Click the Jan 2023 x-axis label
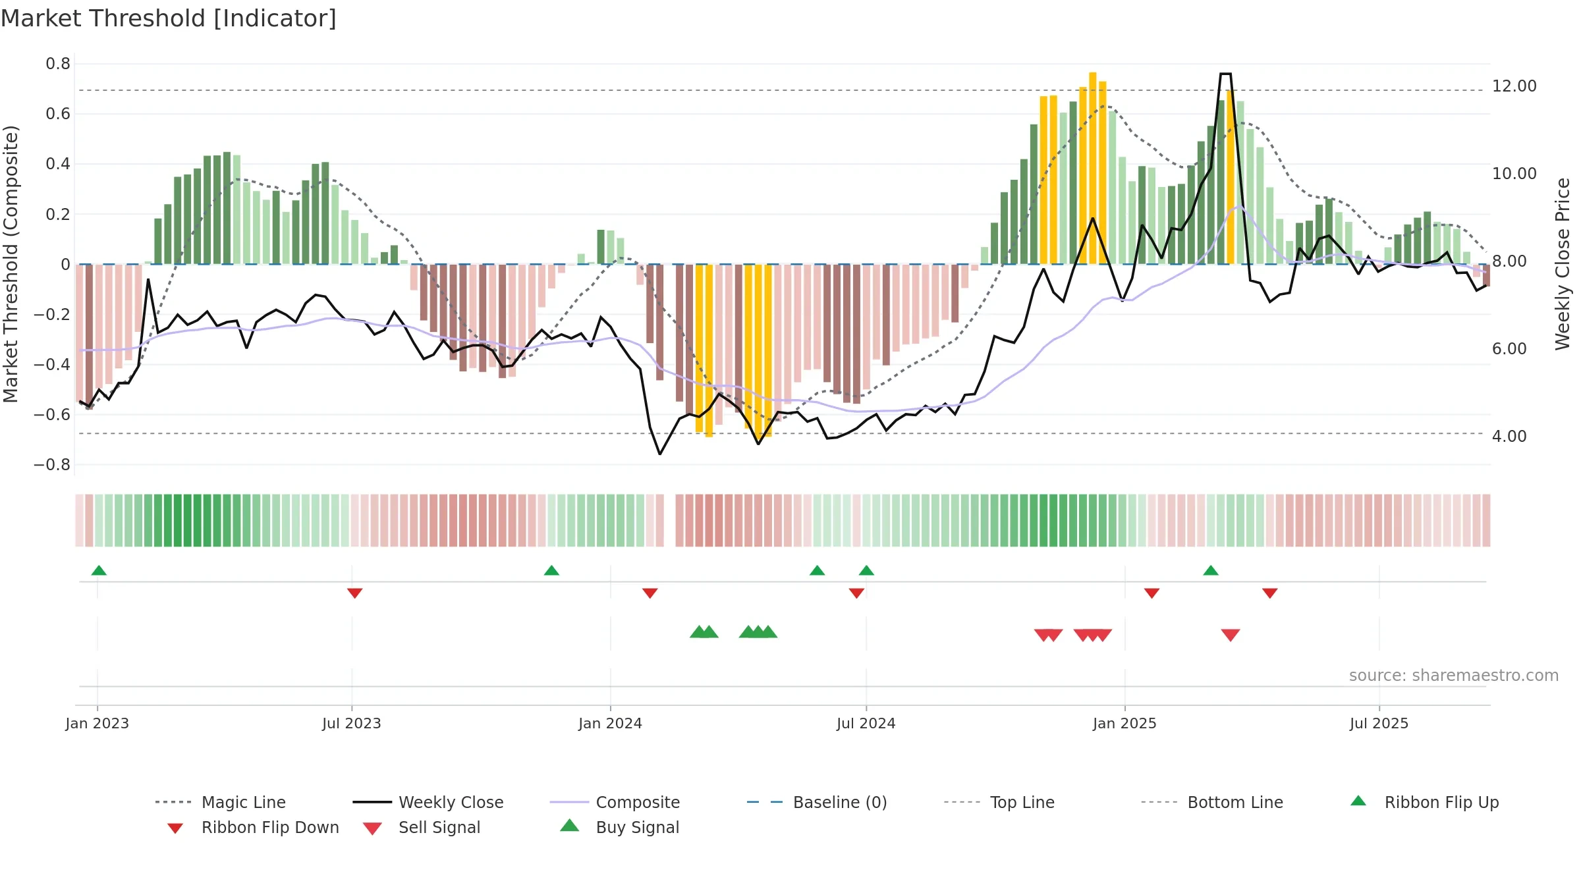 pos(97,723)
